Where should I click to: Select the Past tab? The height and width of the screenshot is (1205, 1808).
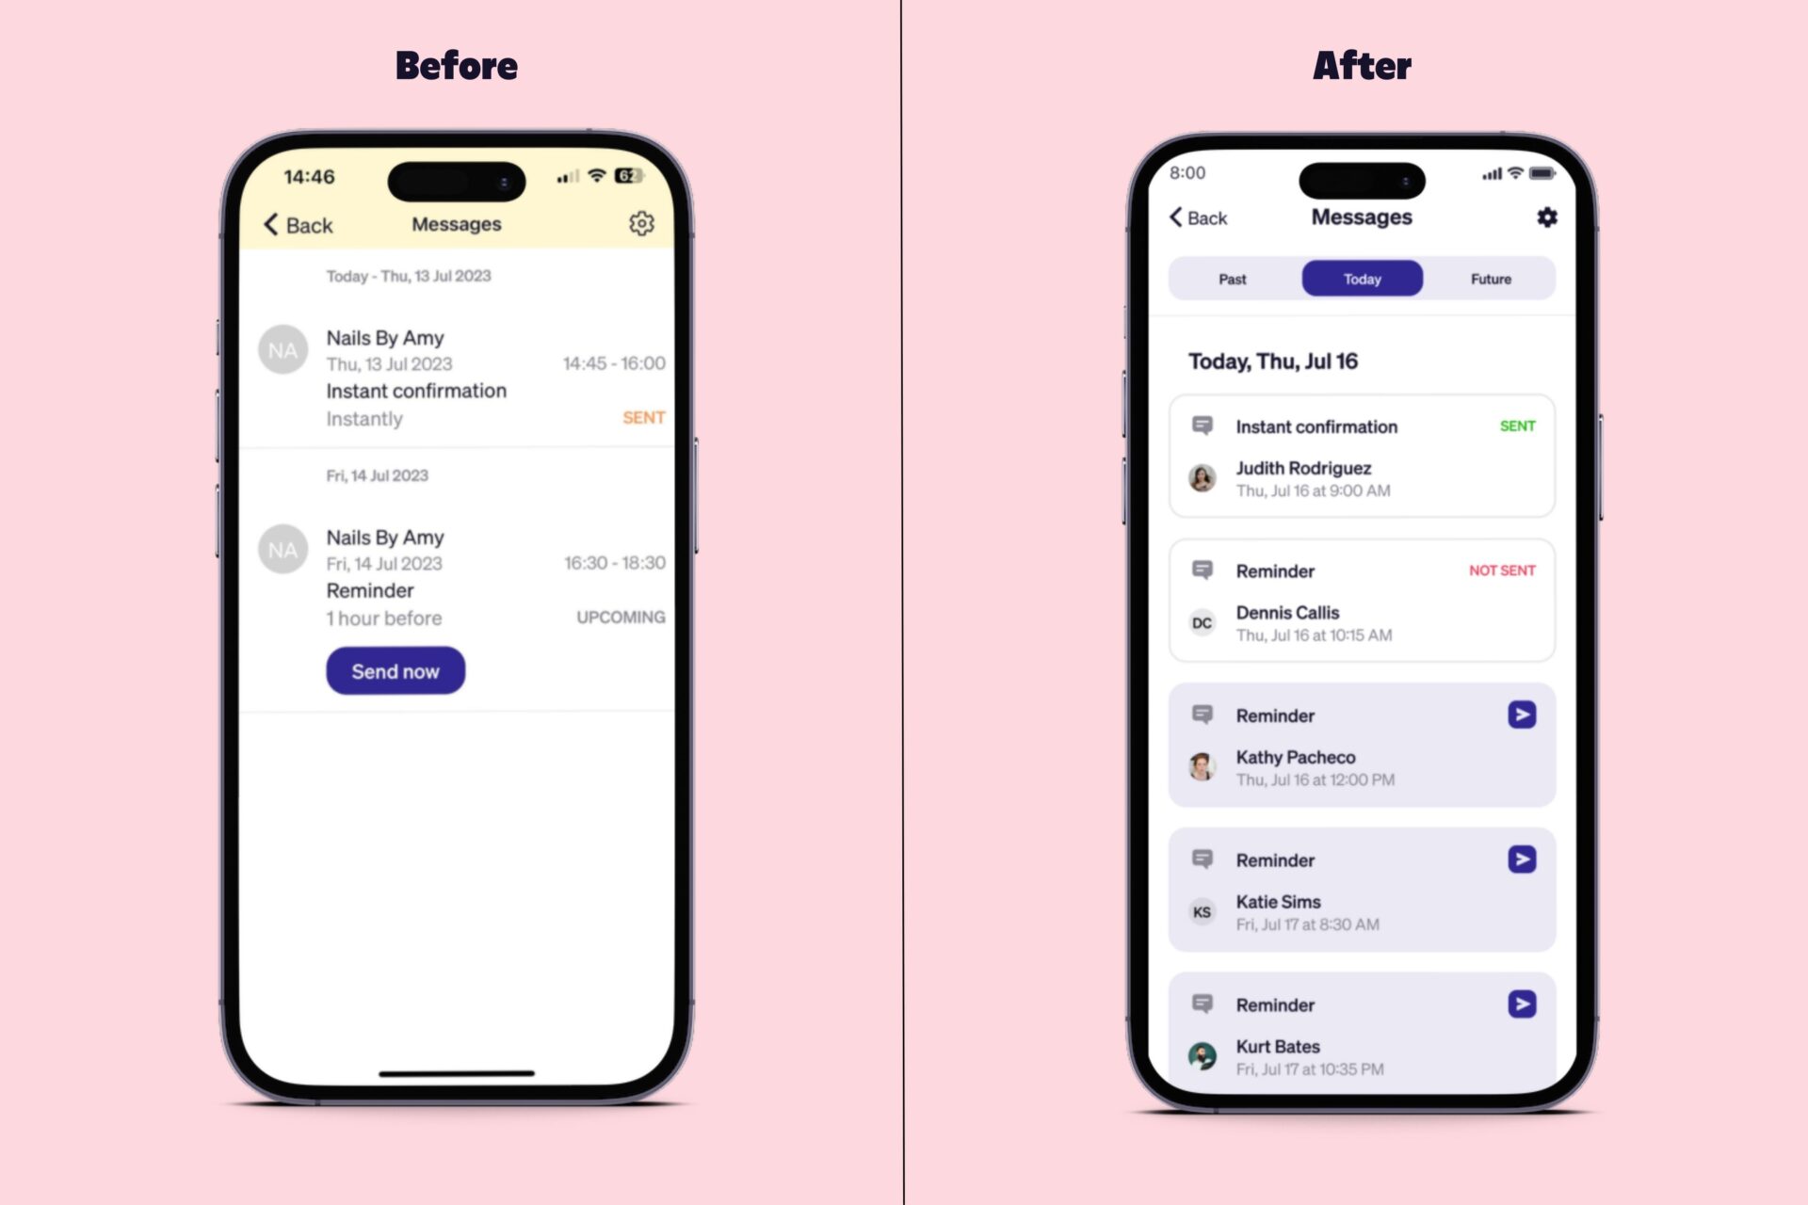click(1228, 279)
